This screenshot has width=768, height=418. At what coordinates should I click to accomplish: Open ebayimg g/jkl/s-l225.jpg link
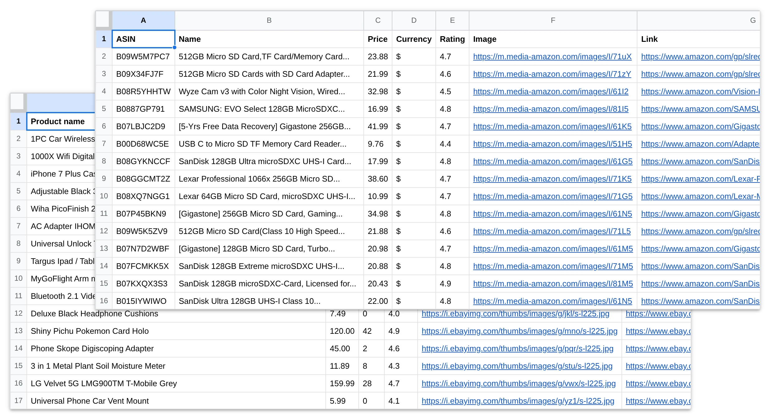pos(516,313)
